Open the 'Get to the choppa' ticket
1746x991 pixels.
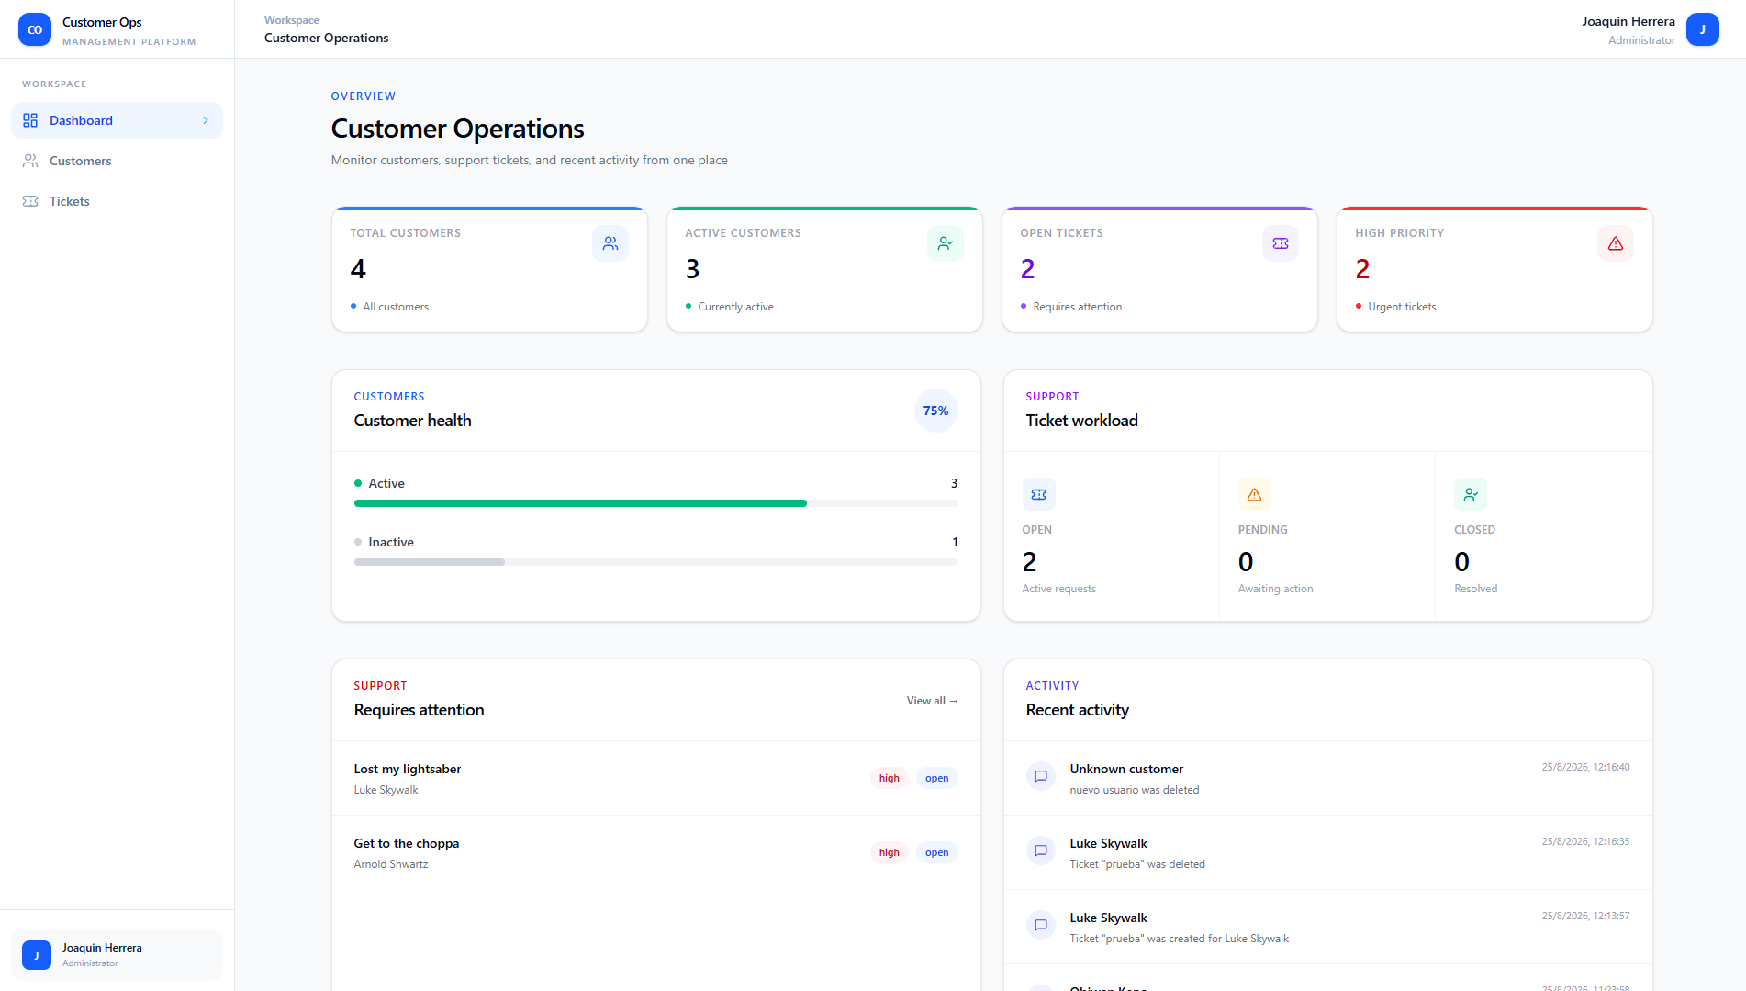656,852
